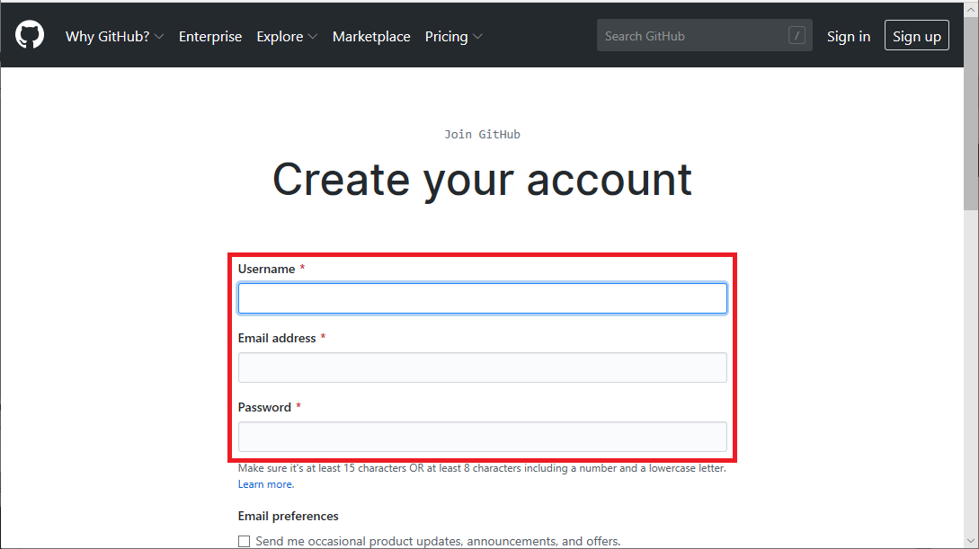This screenshot has height=549, width=979.
Task: Expand the Why GitHub? dropdown menu
Action: [x=114, y=36]
